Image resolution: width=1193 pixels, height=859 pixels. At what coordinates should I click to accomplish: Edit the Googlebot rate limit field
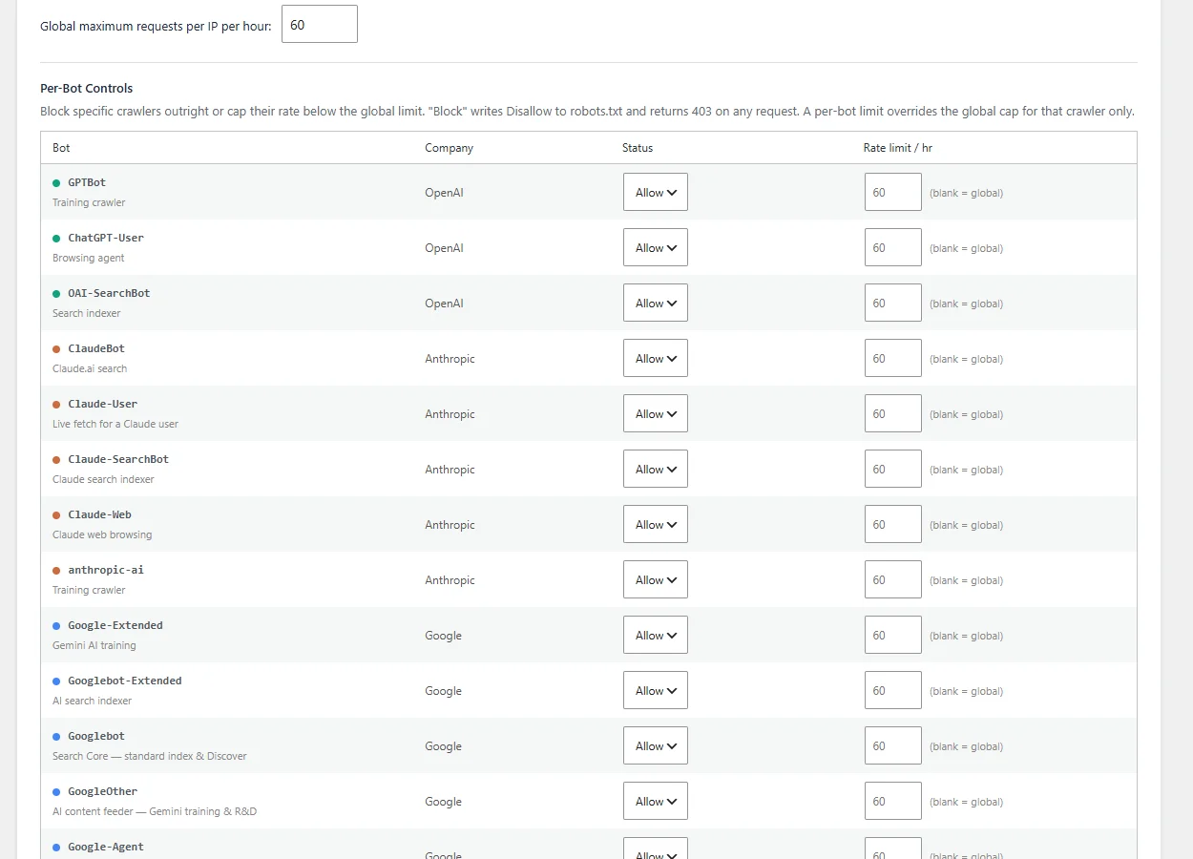[893, 745]
